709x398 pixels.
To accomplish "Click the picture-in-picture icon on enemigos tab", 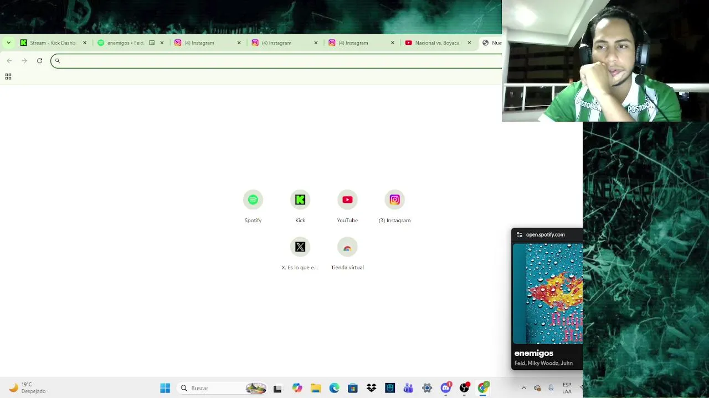I will (152, 43).
